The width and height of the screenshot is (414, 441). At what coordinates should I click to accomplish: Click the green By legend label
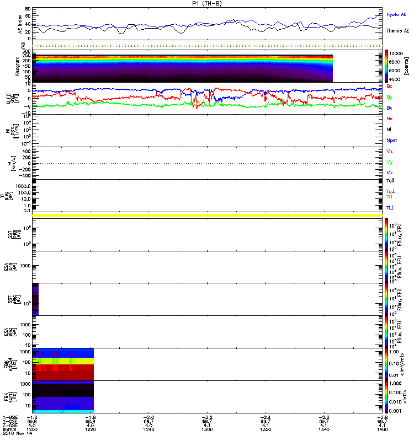[x=389, y=98]
